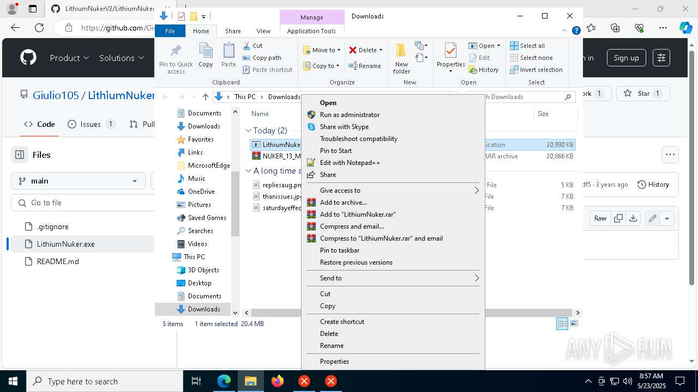Click Invert selection in ribbon
Image resolution: width=698 pixels, height=392 pixels.
click(536, 70)
